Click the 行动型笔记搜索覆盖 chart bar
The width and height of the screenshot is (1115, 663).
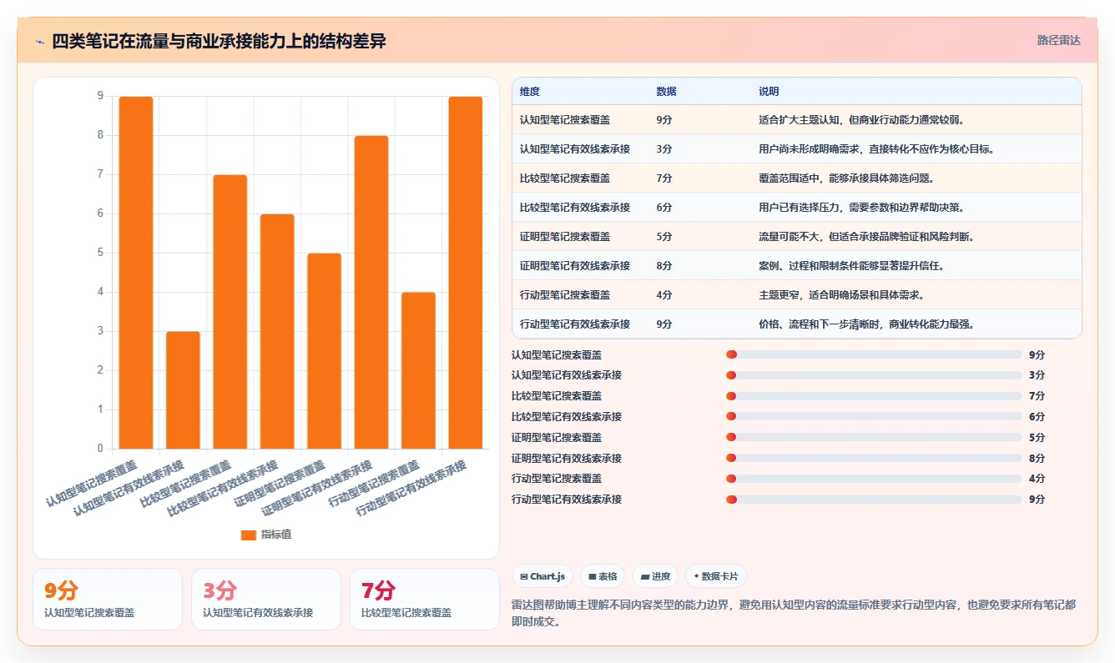tap(418, 370)
